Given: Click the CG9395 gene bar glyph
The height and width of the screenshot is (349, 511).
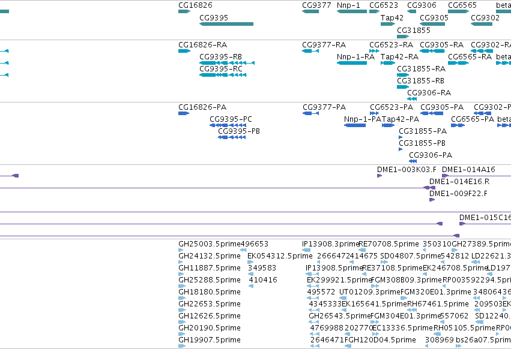Looking at the screenshot, I should pos(226,24).
